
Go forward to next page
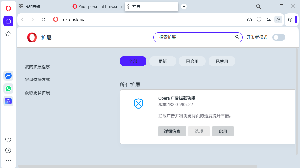point(33,19)
